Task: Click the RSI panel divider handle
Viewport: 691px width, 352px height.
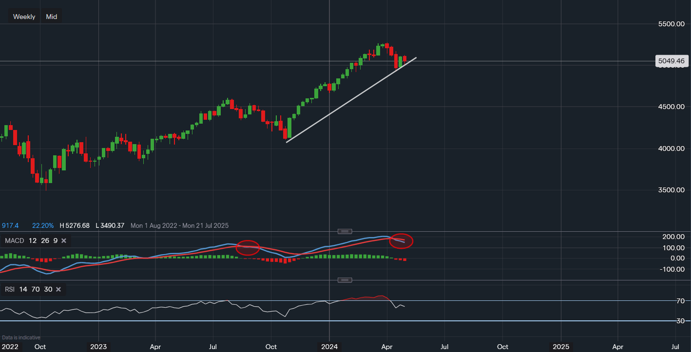Action: 345,279
